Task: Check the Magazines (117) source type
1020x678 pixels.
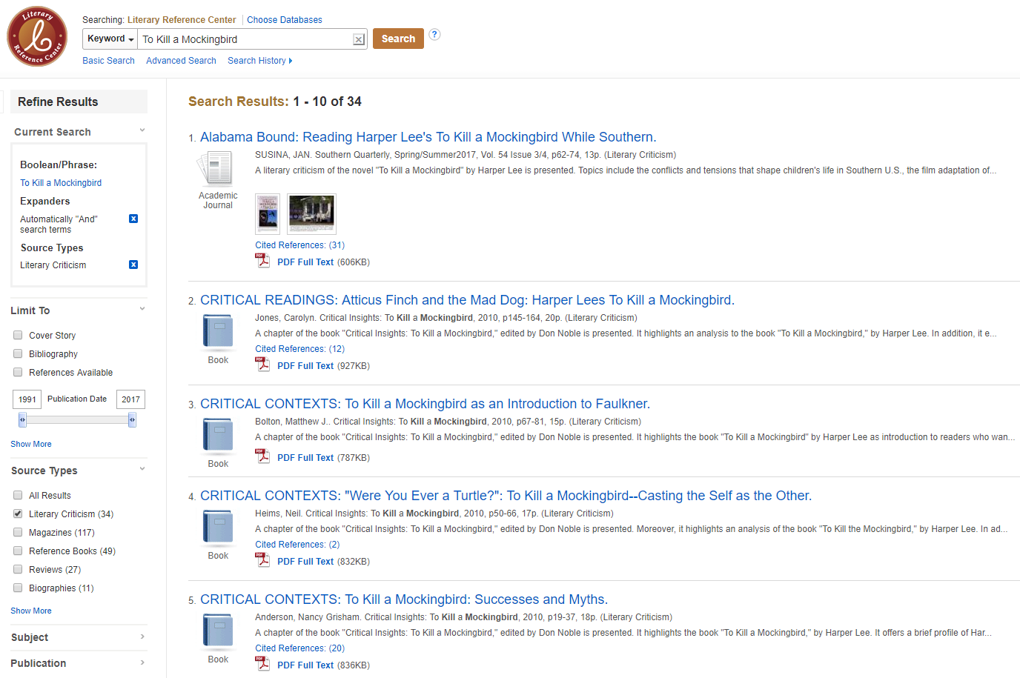Action: pyautogui.click(x=18, y=532)
